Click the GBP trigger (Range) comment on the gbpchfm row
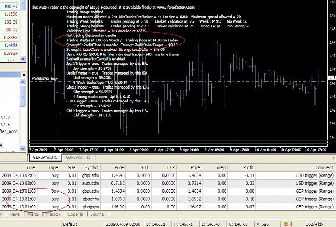336x227 pixels. coord(315,199)
